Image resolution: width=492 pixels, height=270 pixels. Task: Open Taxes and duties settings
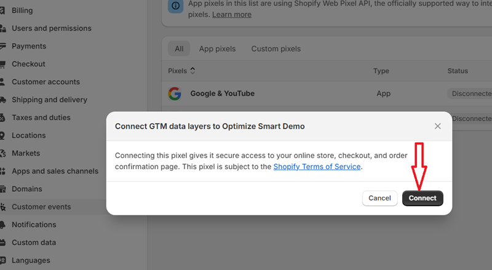41,117
